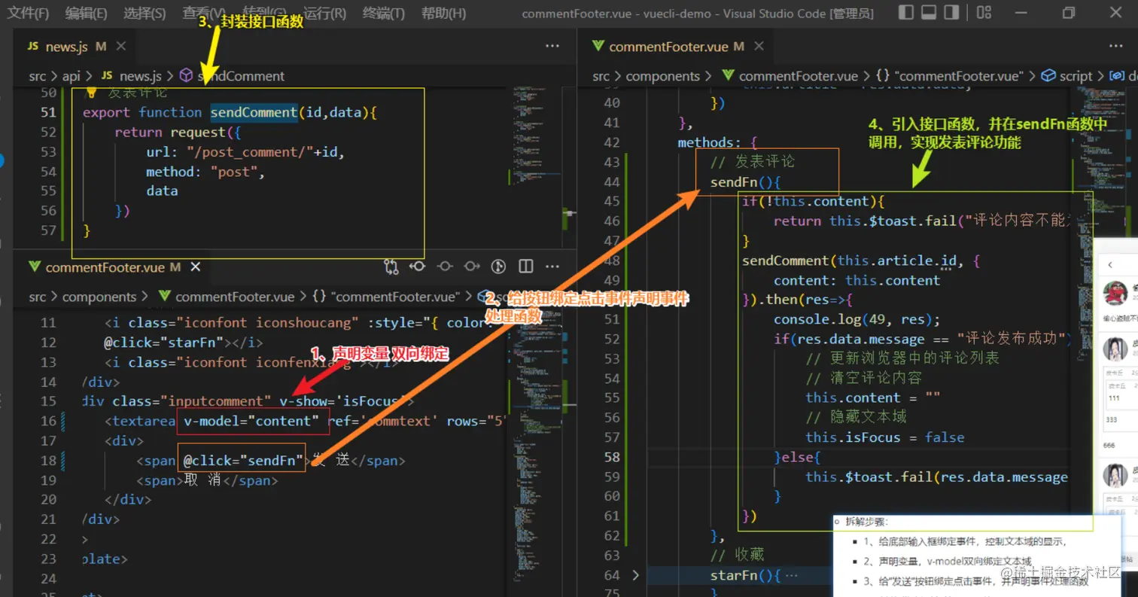The height and width of the screenshot is (597, 1138).
Task: Click the Split Editor icon in lower-left group
Action: pos(526,267)
